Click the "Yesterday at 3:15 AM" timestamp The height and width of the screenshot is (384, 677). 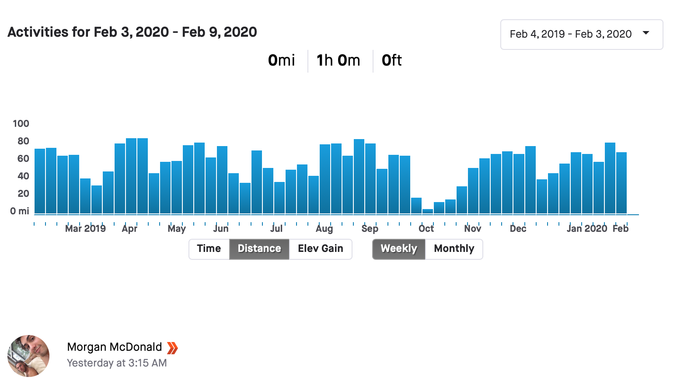(117, 363)
